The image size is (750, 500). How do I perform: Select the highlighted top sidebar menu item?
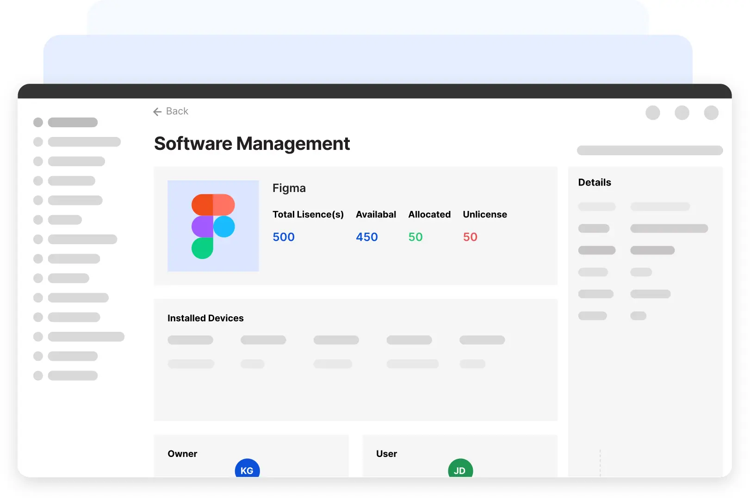pos(73,123)
